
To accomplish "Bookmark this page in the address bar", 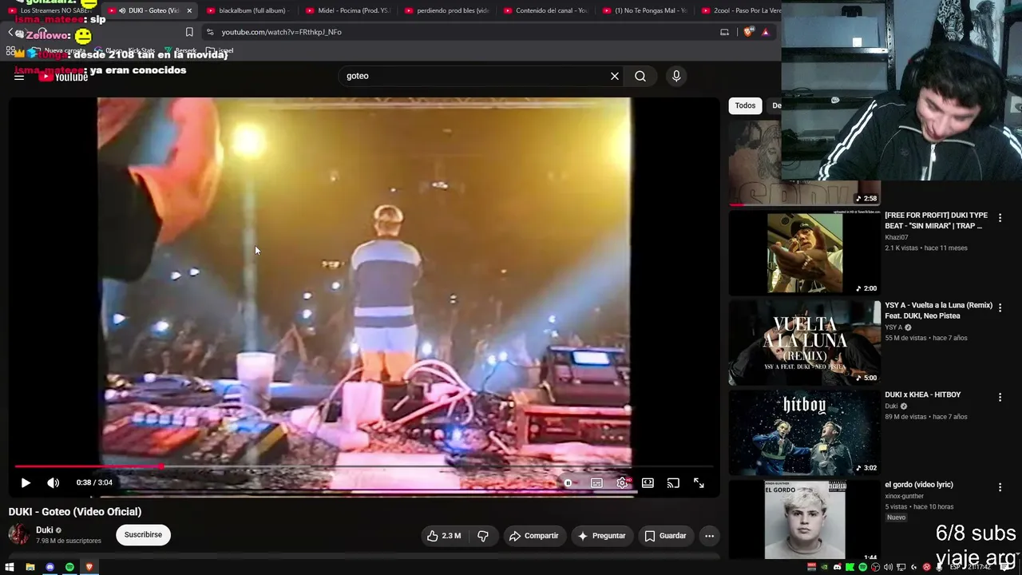I will click(x=189, y=32).
